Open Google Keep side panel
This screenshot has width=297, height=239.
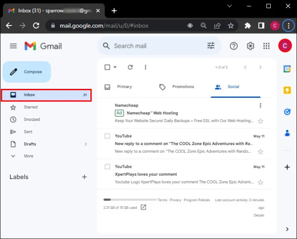(287, 90)
